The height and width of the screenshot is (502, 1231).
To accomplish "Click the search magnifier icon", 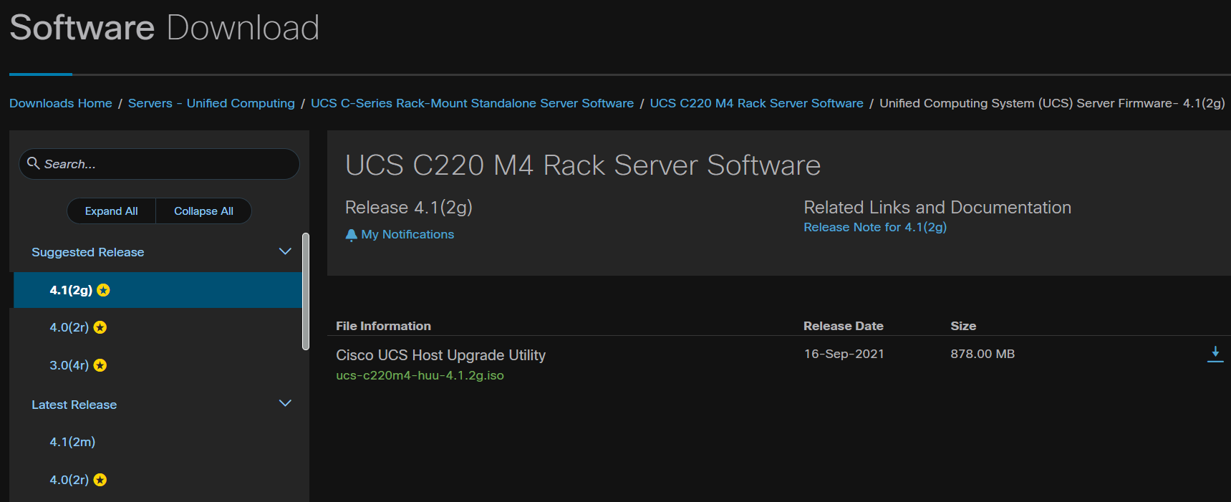I will [x=33, y=163].
